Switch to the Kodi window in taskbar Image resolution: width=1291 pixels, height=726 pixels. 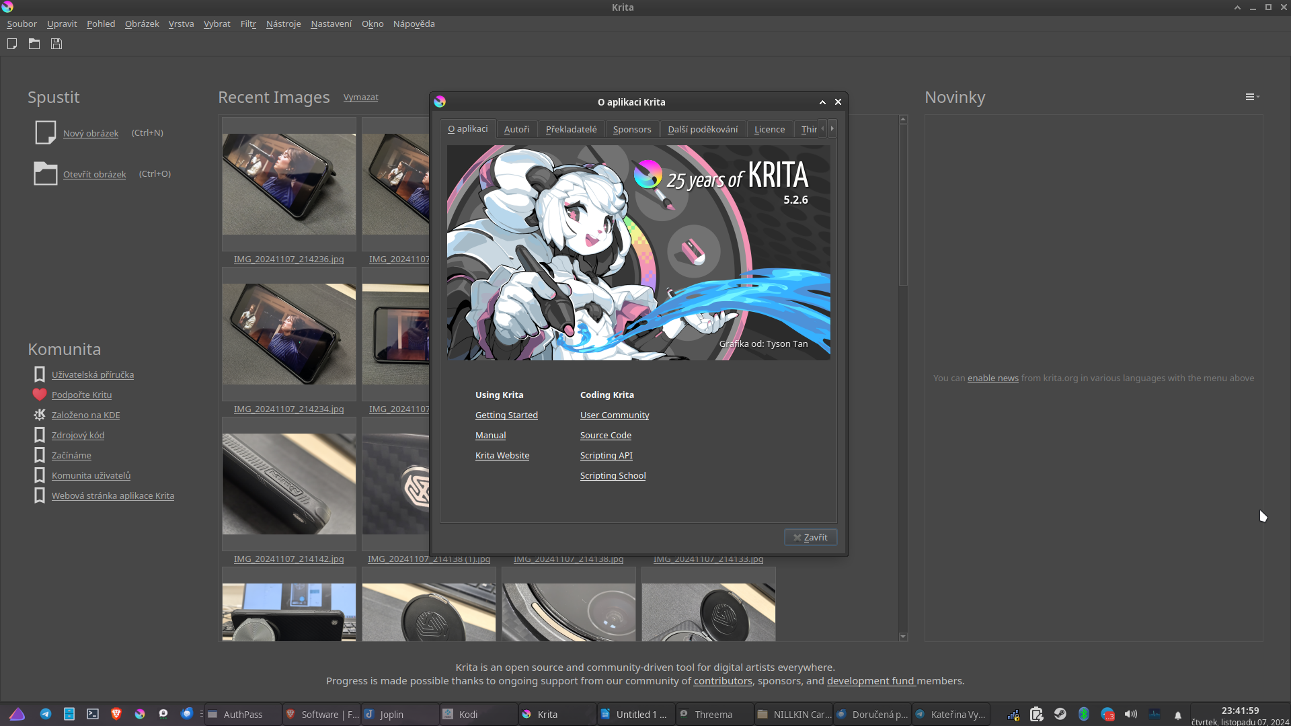(479, 714)
